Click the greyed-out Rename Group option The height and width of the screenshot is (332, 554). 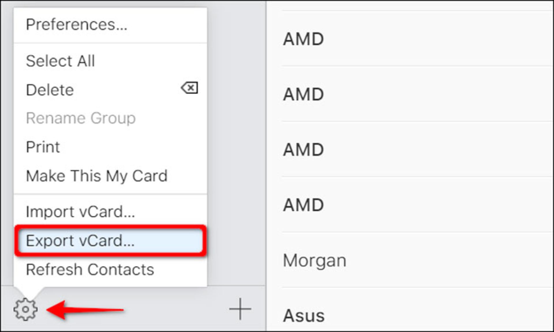[x=81, y=118]
